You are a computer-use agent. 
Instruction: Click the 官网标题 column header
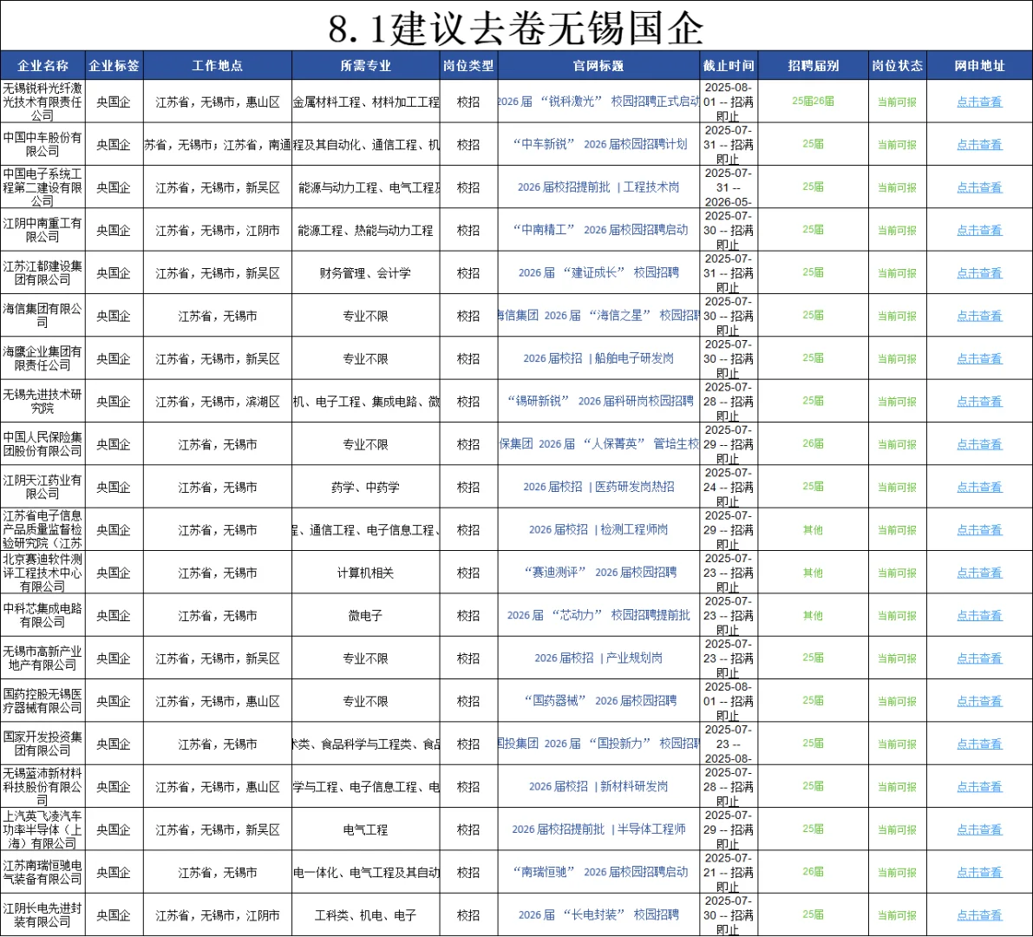pyautogui.click(x=598, y=65)
